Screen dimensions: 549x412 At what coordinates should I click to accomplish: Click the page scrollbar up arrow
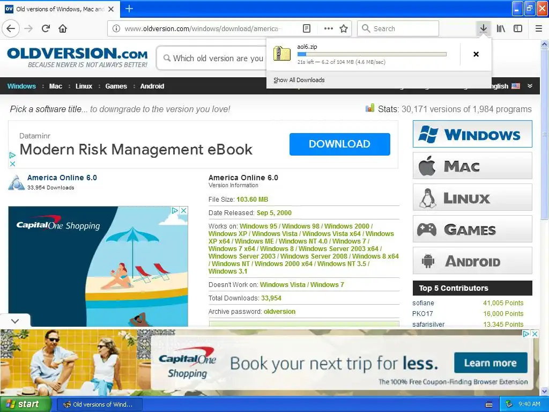[545, 45]
